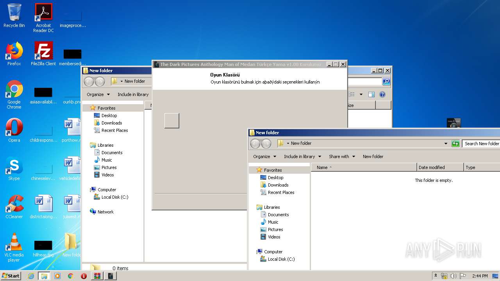Open breadcrumb arrow before New folder in front window
This screenshot has width=500, height=281.
pos(288,144)
